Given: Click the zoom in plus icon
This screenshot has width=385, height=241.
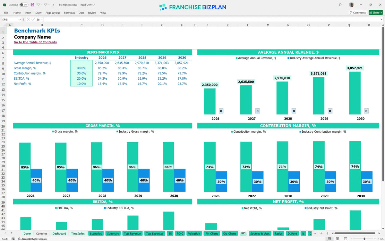Looking at the screenshot, I should point(375,239).
